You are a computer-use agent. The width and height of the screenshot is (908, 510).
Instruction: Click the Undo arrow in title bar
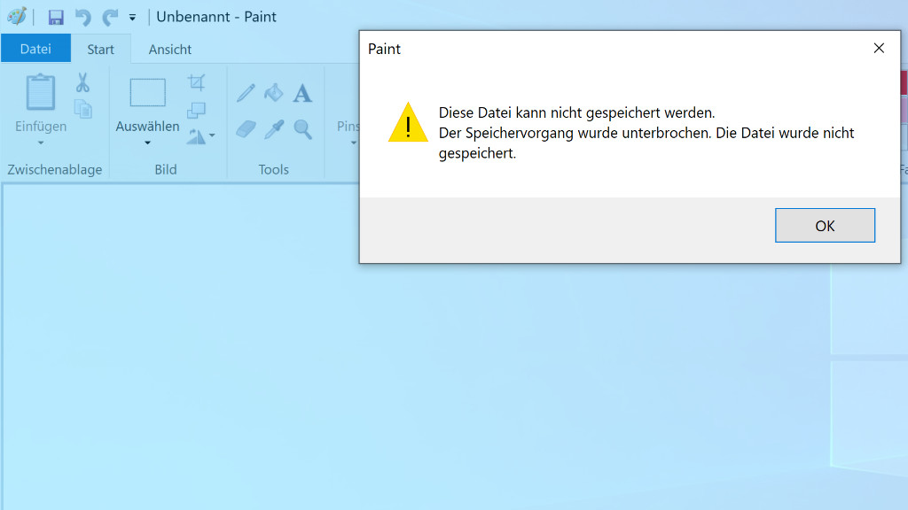tap(82, 18)
